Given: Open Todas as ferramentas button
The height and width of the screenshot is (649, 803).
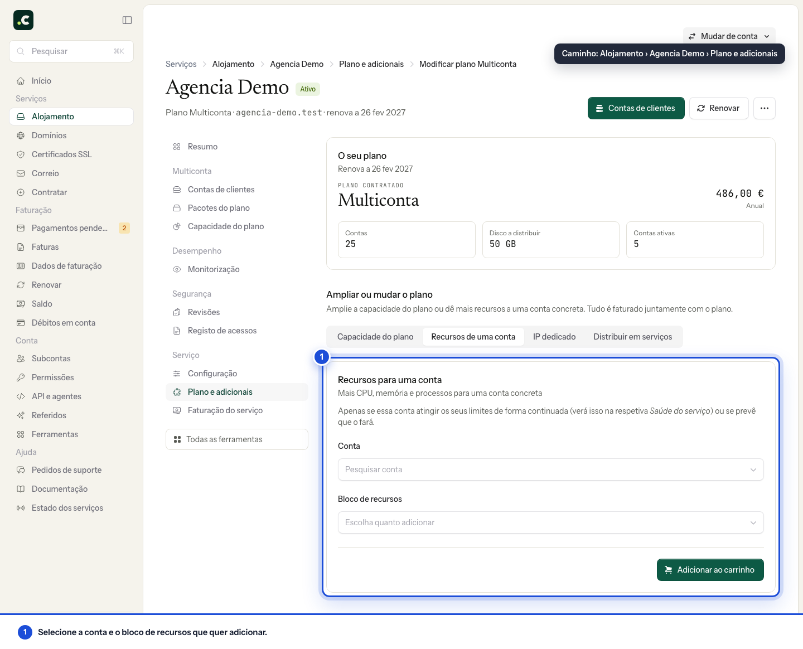Looking at the screenshot, I should 237,439.
